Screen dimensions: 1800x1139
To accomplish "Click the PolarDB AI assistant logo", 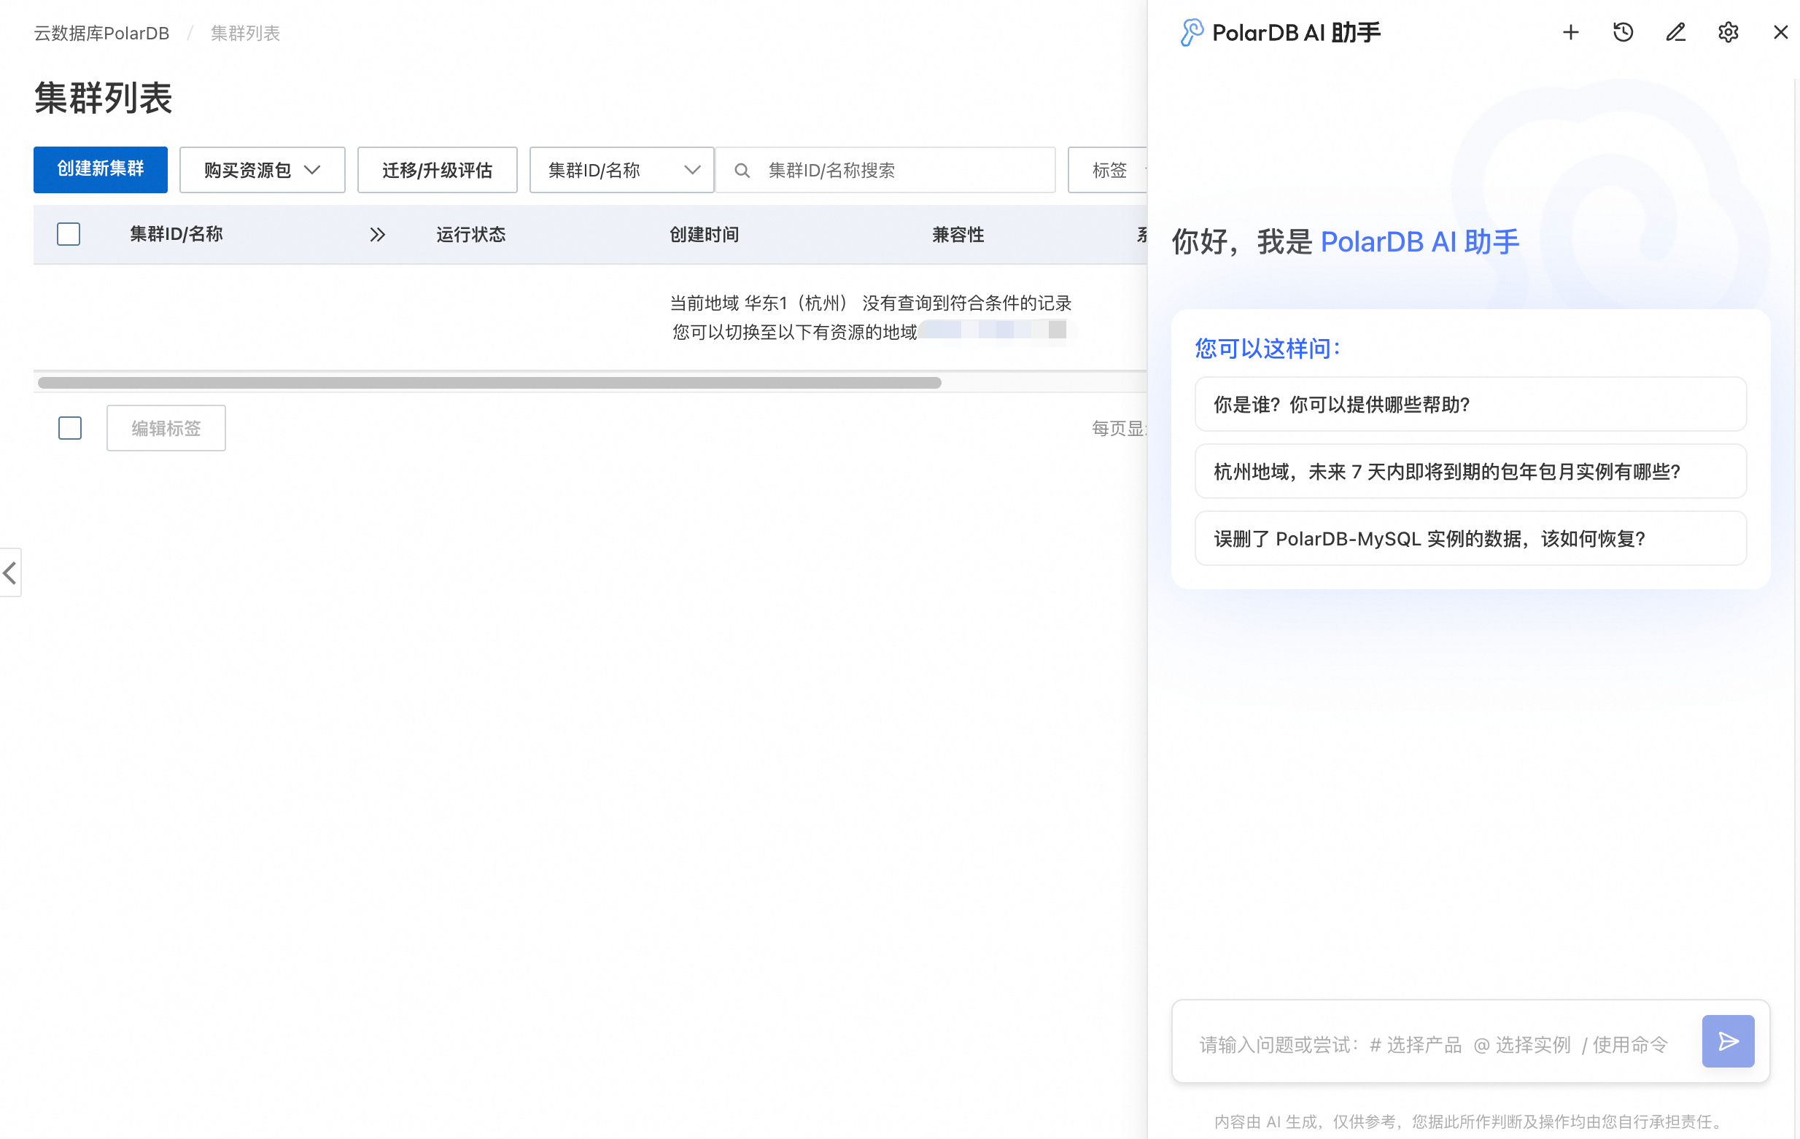I will click(1192, 32).
